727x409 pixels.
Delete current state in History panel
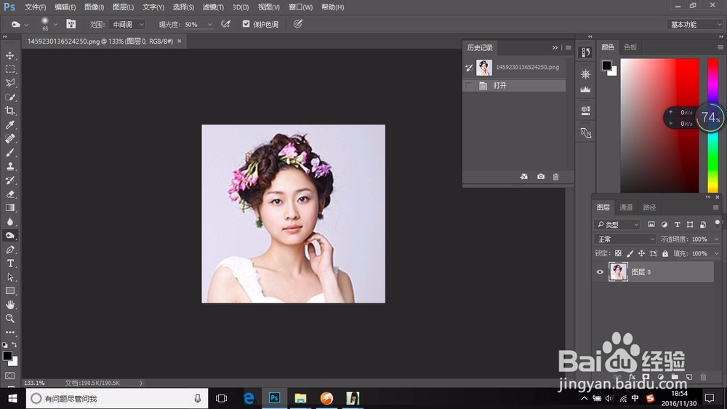[556, 177]
